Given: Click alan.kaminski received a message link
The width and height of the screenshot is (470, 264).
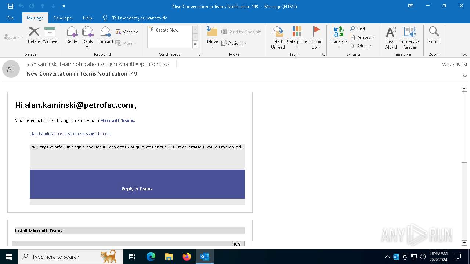Looking at the screenshot, I should pos(70,134).
